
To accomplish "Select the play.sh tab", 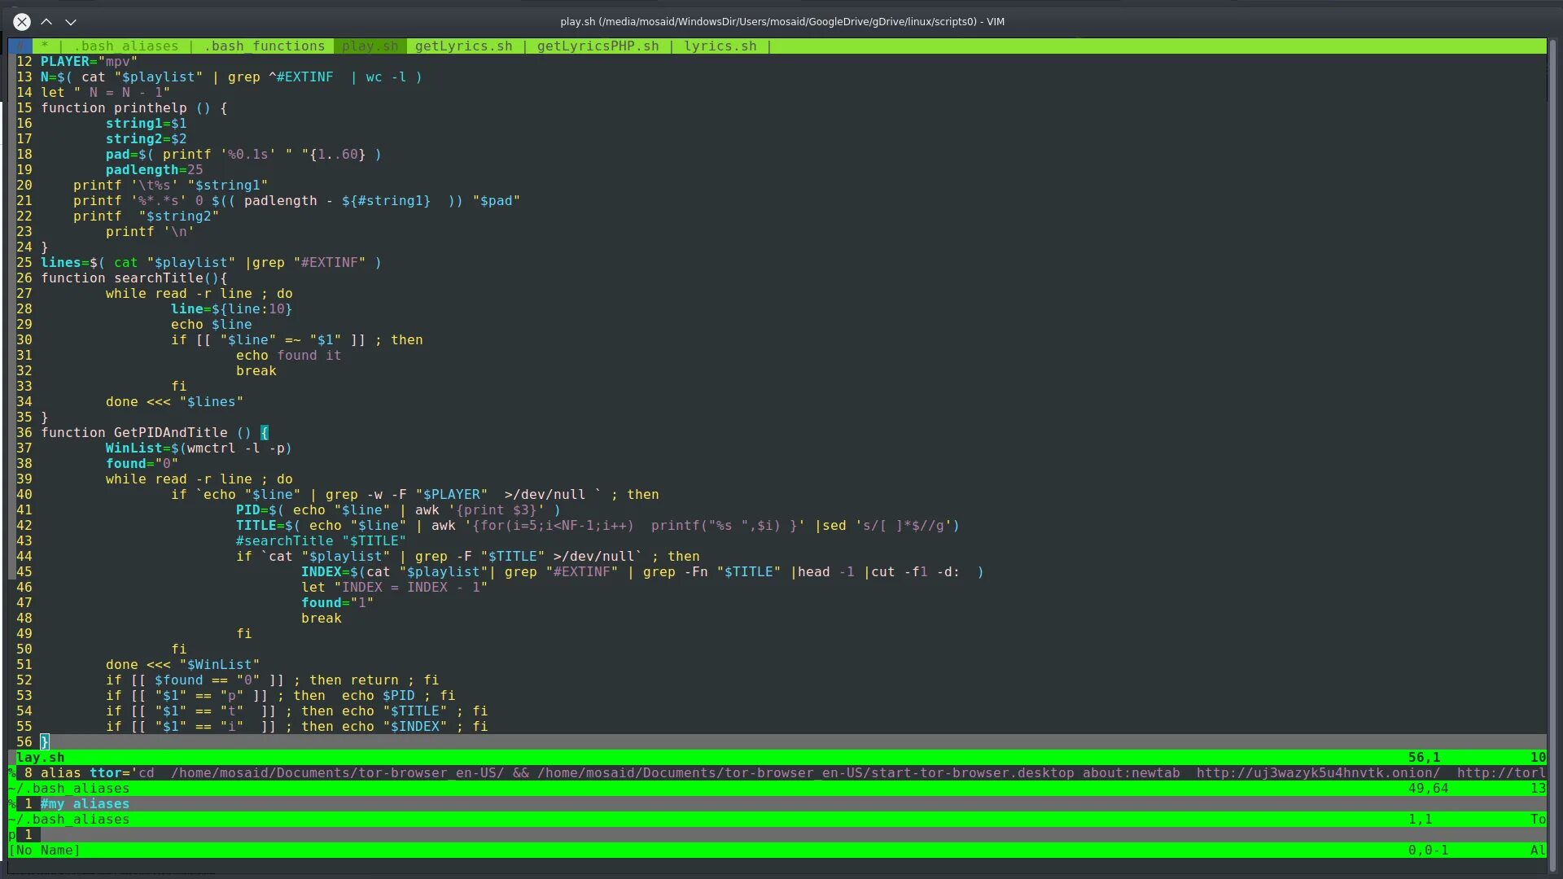I will coord(370,46).
